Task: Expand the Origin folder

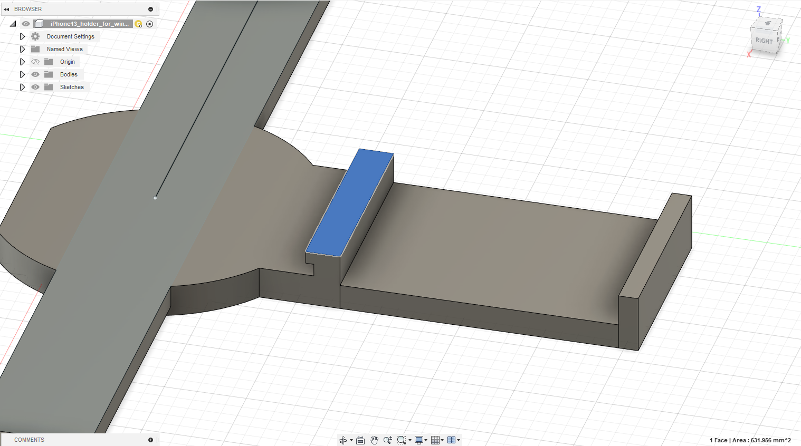Action: pyautogui.click(x=22, y=62)
